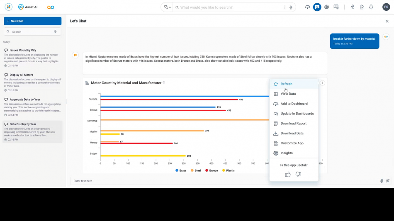Click the New Chat button
394x221 pixels.
tap(33, 21)
